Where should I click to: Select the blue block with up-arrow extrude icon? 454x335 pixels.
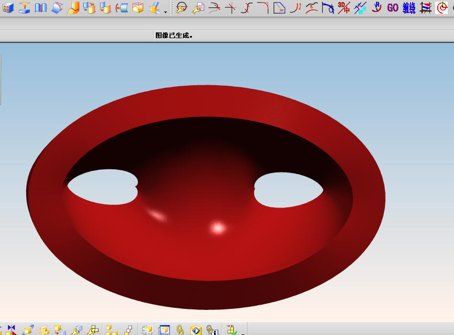pos(24,8)
